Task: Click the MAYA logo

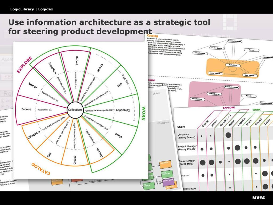Action: click(259, 198)
